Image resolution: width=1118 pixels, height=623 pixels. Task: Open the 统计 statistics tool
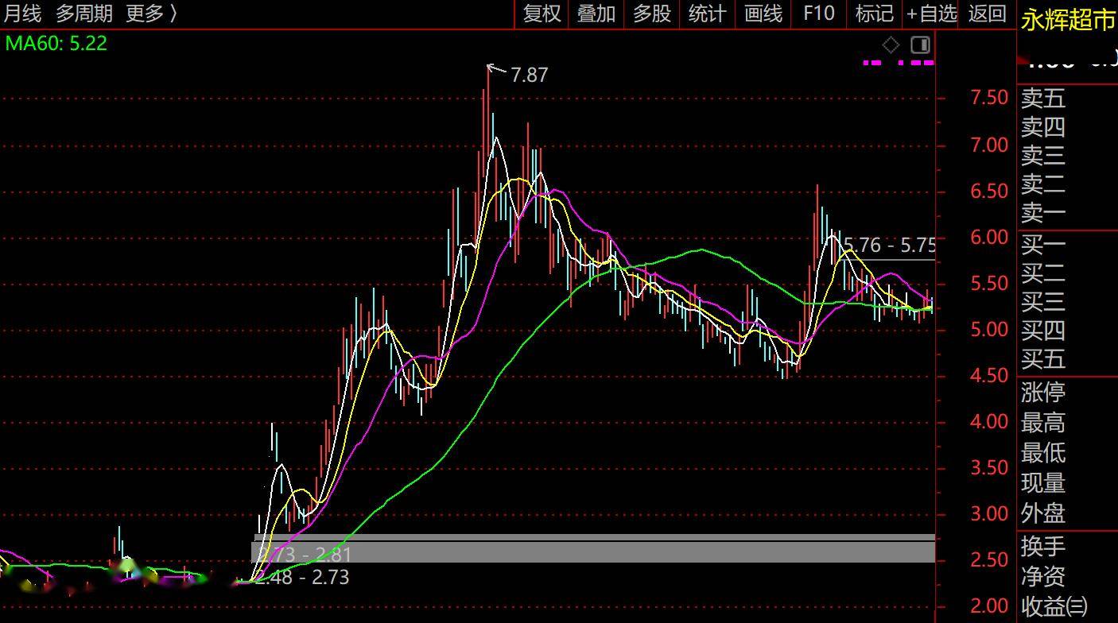click(707, 14)
